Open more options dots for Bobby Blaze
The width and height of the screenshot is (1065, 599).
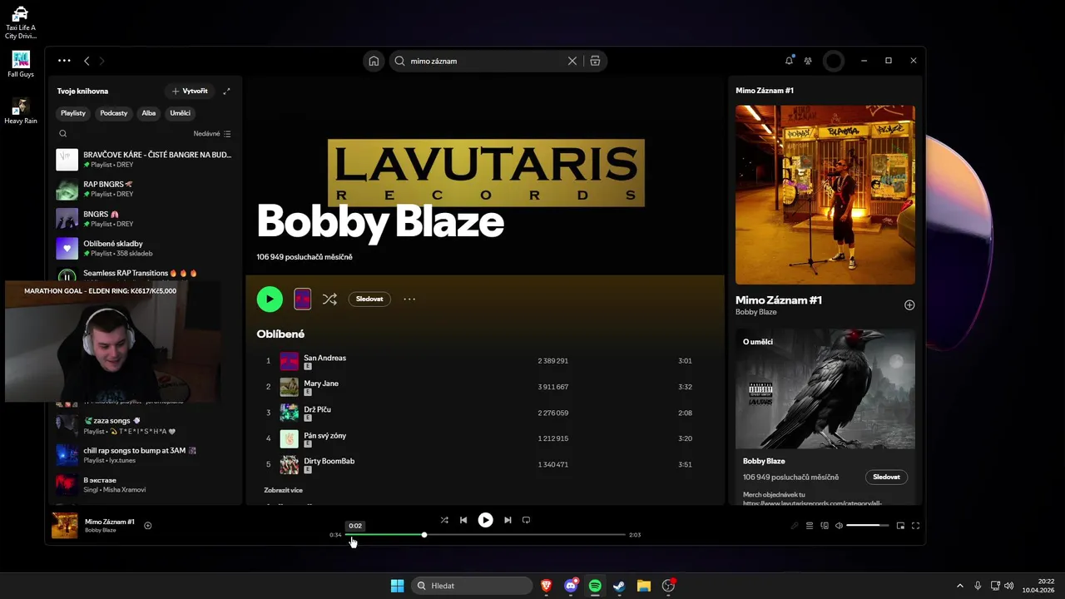(409, 299)
